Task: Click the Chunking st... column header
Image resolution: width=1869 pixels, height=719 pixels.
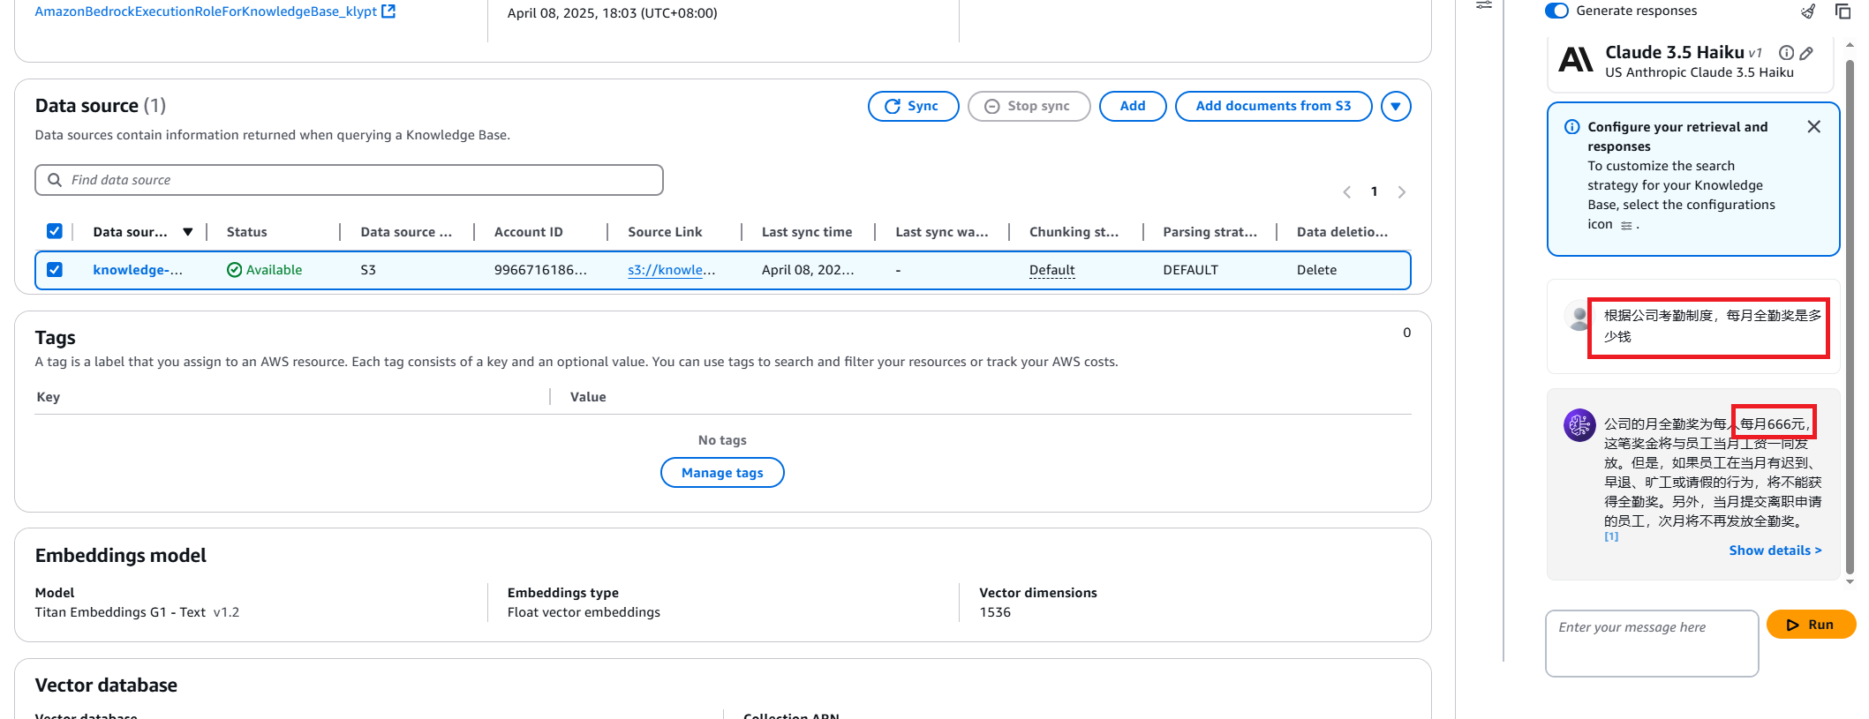Action: pyautogui.click(x=1074, y=232)
